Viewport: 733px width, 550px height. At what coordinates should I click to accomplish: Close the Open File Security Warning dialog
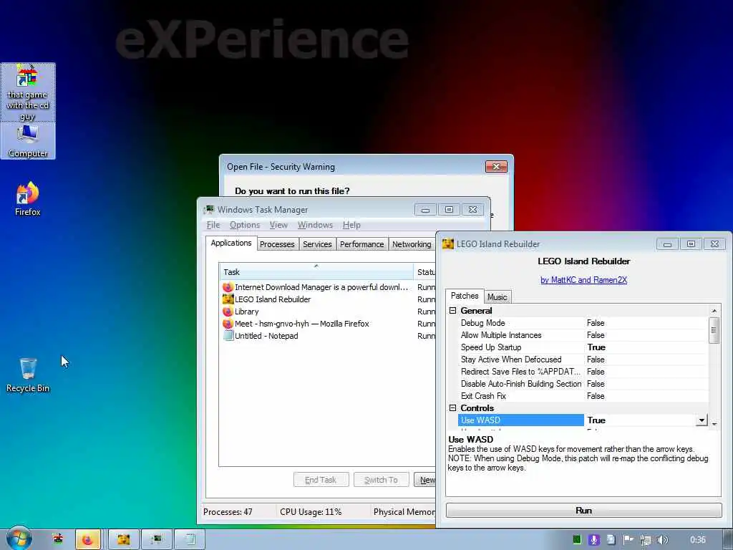click(x=496, y=166)
